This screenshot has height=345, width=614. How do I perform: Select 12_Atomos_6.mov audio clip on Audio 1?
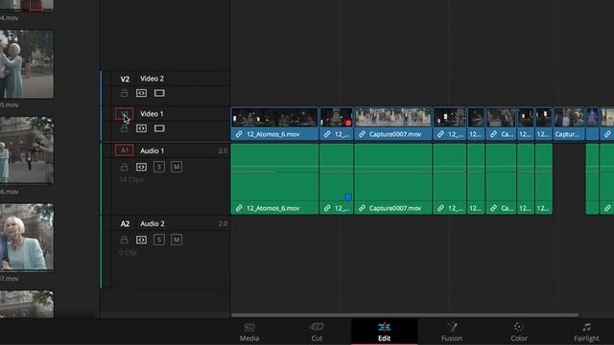[x=274, y=179]
